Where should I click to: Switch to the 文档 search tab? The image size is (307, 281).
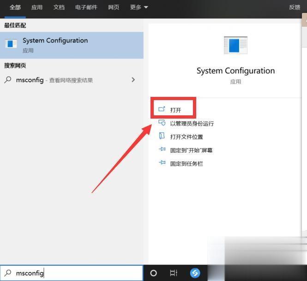[x=59, y=7]
